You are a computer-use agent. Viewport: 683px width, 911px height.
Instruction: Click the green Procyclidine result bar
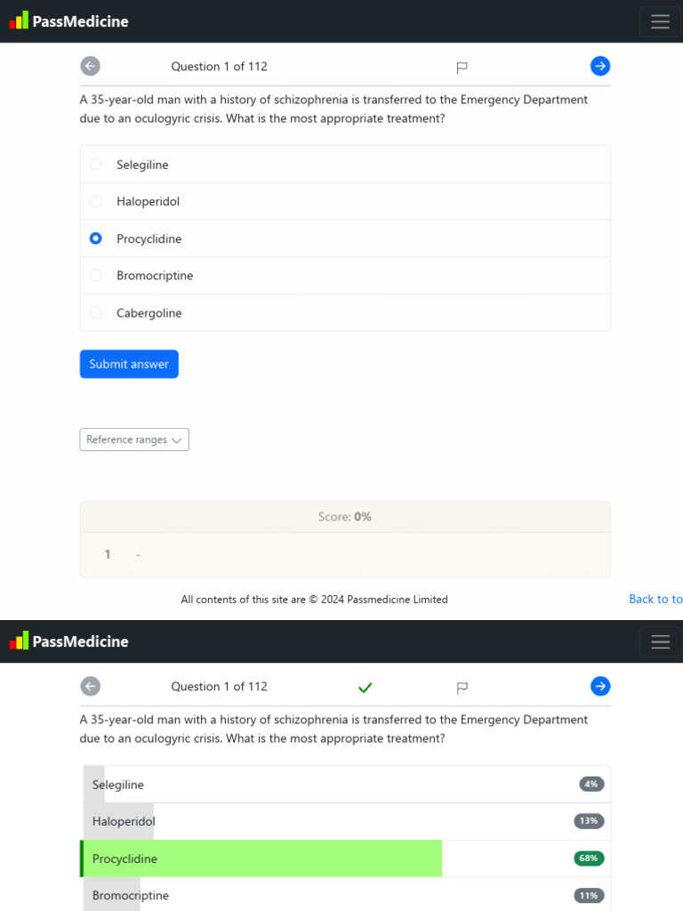click(x=261, y=859)
